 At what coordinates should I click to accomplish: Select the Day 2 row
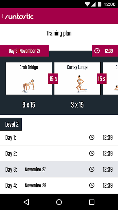point(59,153)
